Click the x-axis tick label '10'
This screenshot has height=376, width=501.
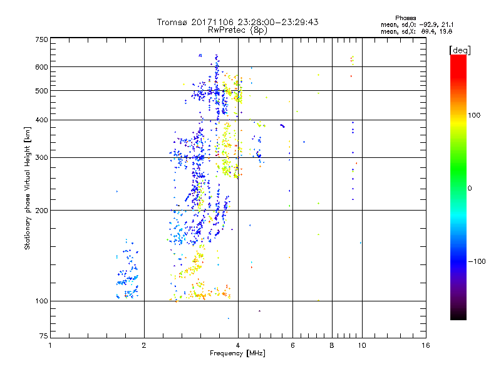362,345
